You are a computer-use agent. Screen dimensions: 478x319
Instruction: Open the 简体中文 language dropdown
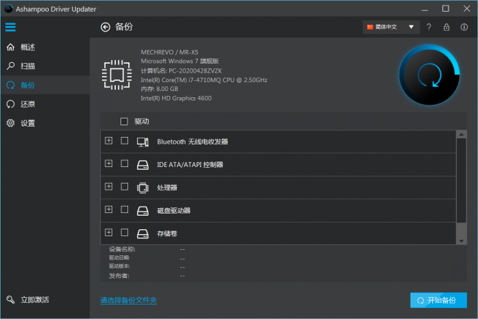(391, 27)
